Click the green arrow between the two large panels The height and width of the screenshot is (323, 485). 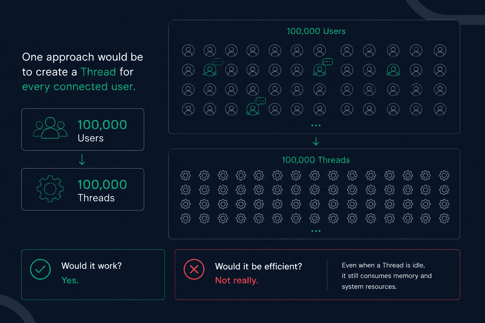[x=316, y=141]
